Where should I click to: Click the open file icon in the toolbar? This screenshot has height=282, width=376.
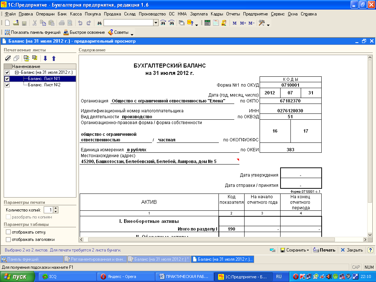pyautogui.click(x=16, y=23)
